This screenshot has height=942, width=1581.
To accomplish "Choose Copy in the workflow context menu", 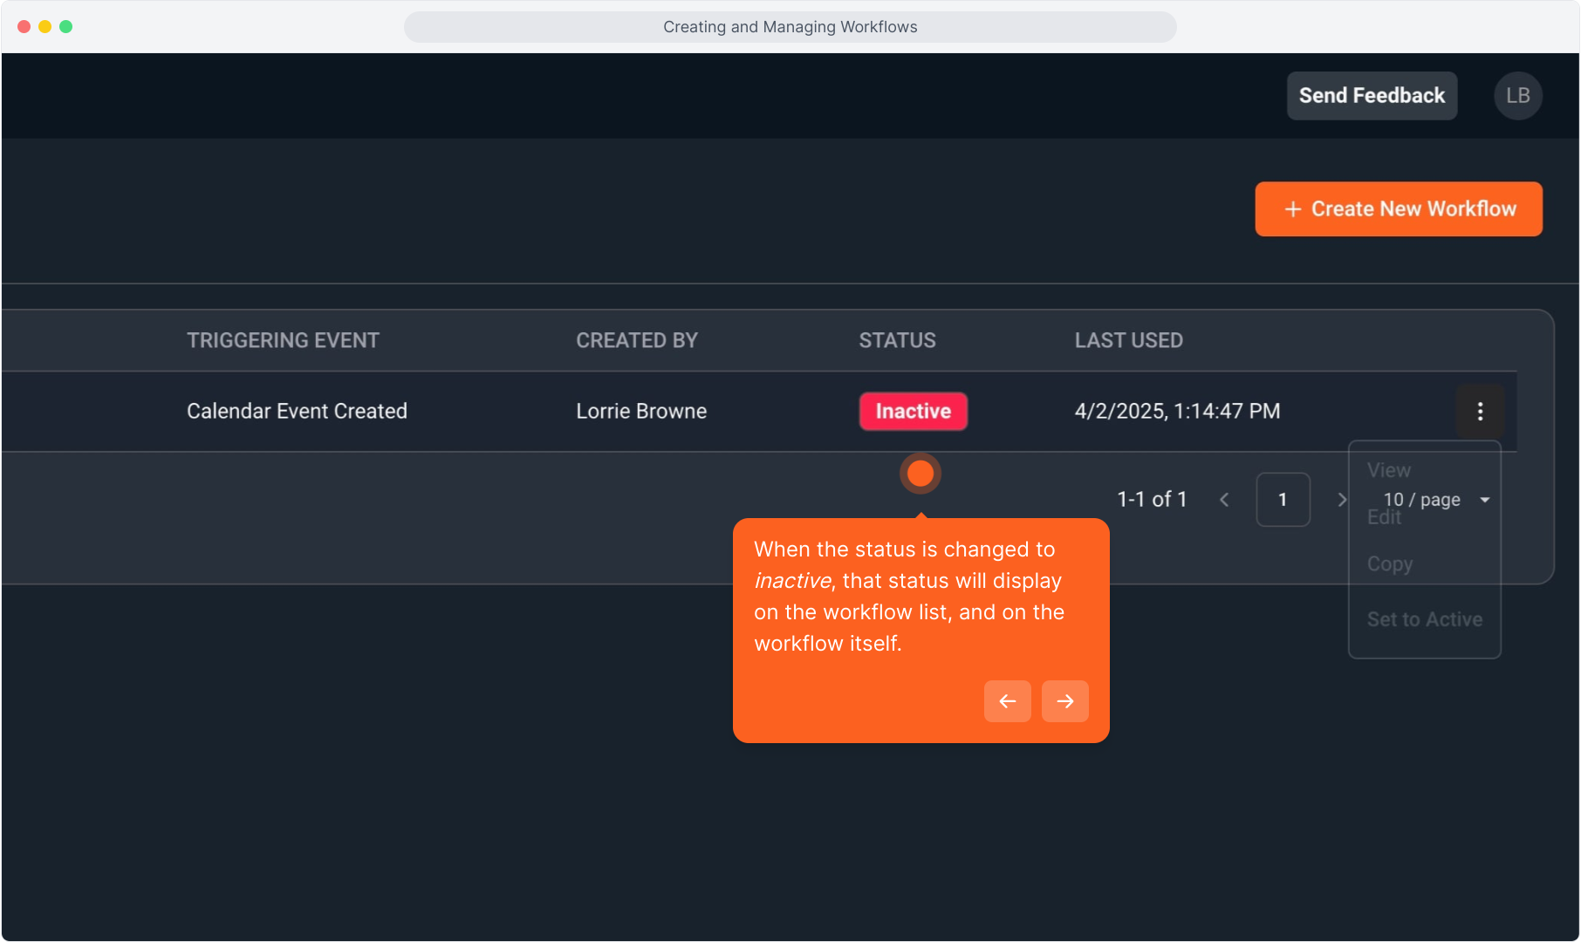I will [x=1389, y=564].
